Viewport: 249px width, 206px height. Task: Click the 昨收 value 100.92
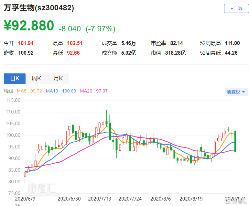(26, 53)
